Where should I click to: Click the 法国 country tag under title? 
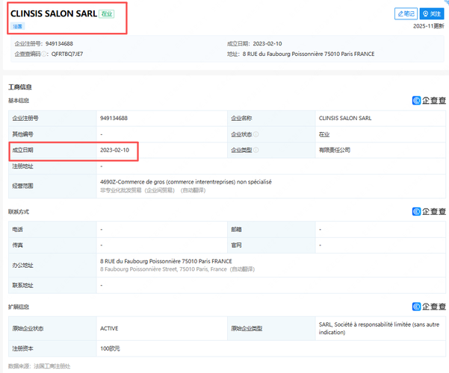[x=17, y=26]
